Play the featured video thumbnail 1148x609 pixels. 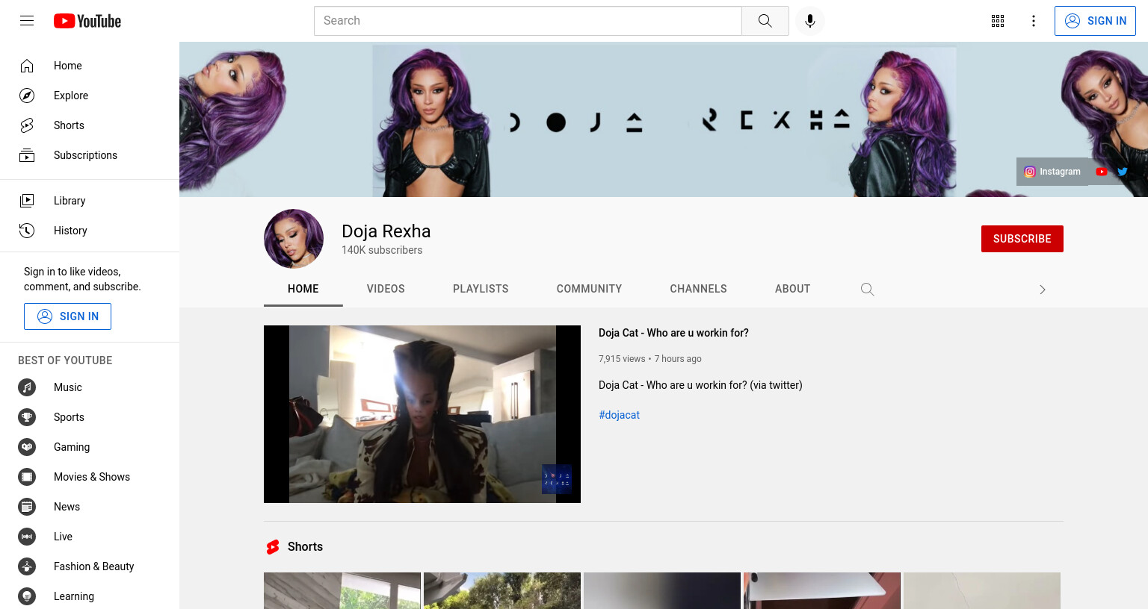422,414
